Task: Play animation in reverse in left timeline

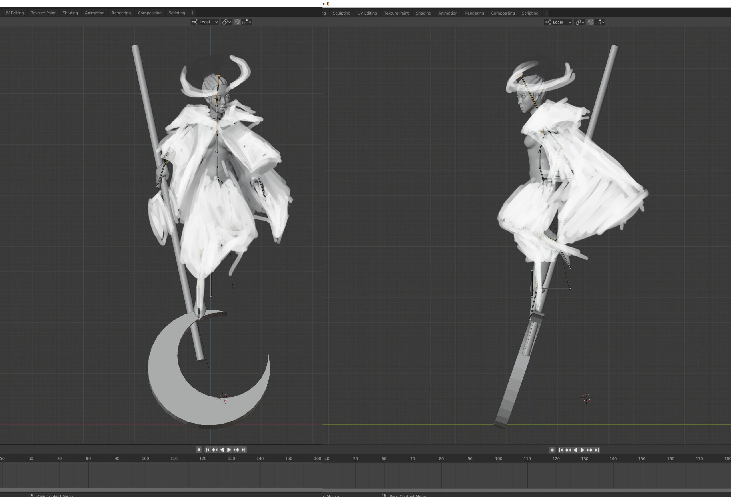Action: coord(222,450)
